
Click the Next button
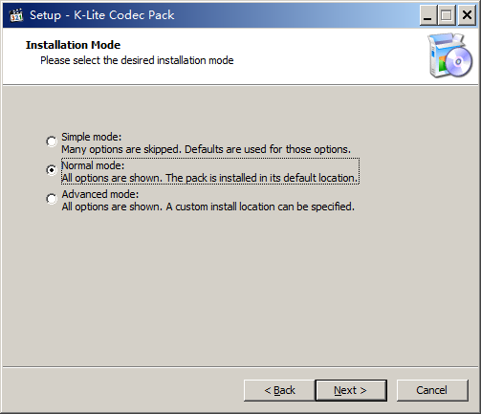point(351,390)
